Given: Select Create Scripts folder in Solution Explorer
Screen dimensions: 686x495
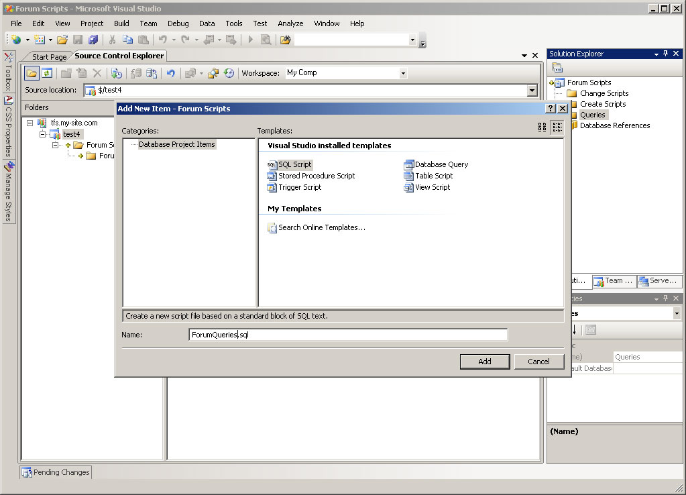Looking at the screenshot, I should (x=603, y=104).
